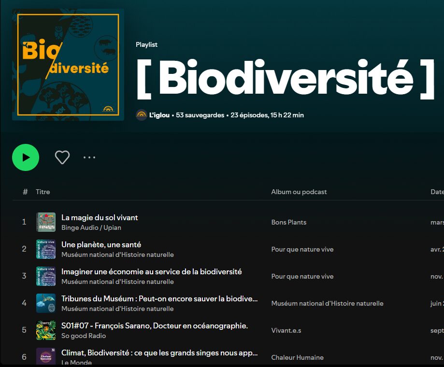444x367 pixels.
Task: Click cover art of François Sarano episode
Action: [x=46, y=330]
